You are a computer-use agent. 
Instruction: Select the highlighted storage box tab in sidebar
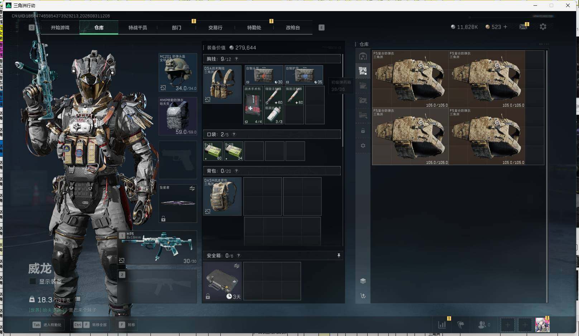363,71
